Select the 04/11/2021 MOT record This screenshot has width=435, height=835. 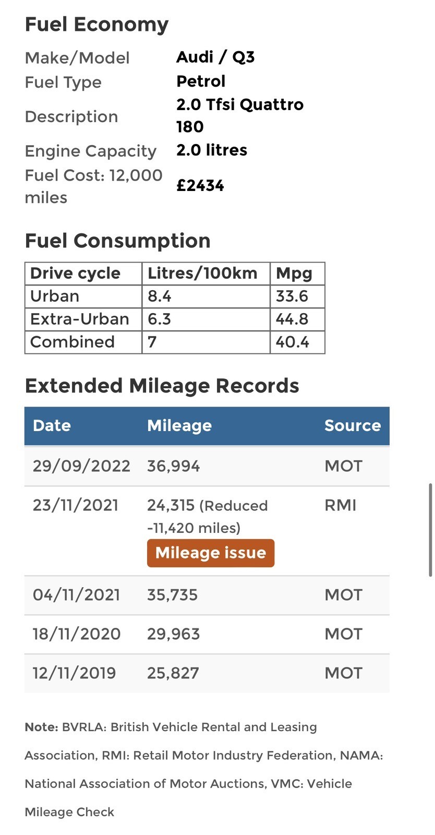click(x=207, y=595)
